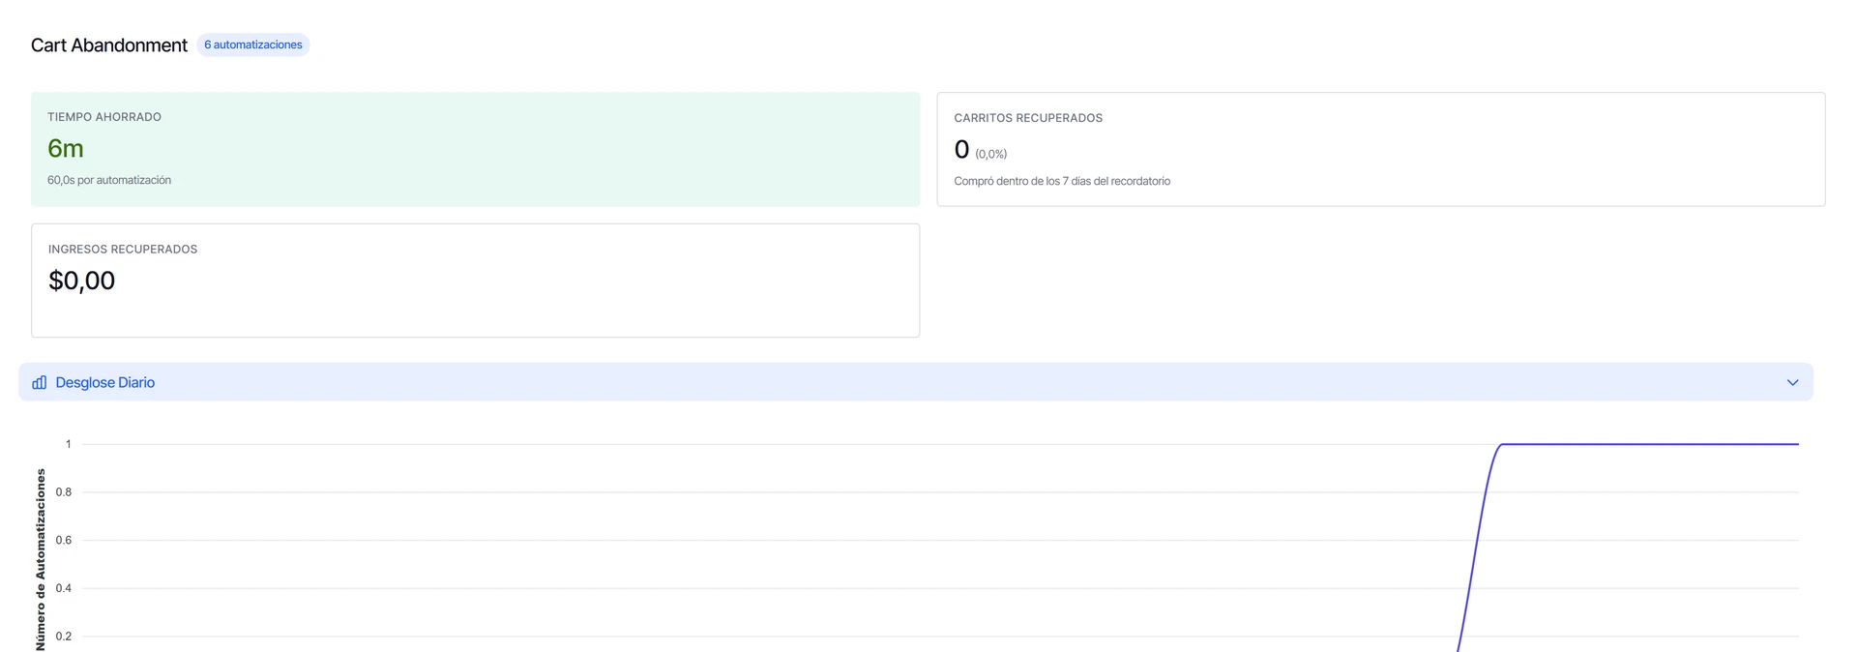The height and width of the screenshot is (652, 1857).
Task: Click the y-axis tick label '0.4'
Action: tap(64, 588)
